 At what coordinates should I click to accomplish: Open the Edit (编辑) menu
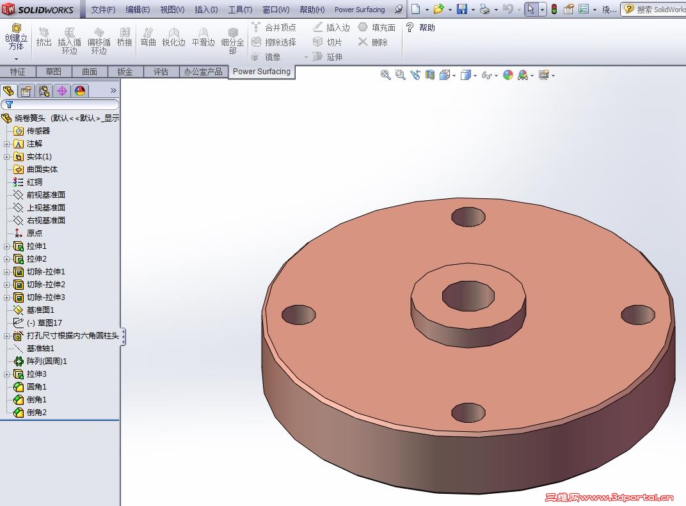click(138, 10)
